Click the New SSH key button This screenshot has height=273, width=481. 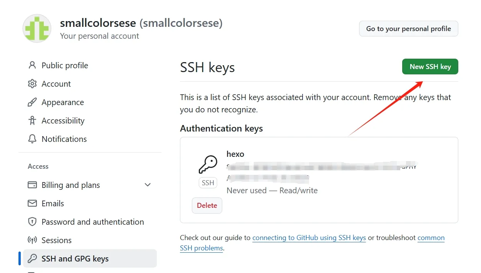click(430, 67)
